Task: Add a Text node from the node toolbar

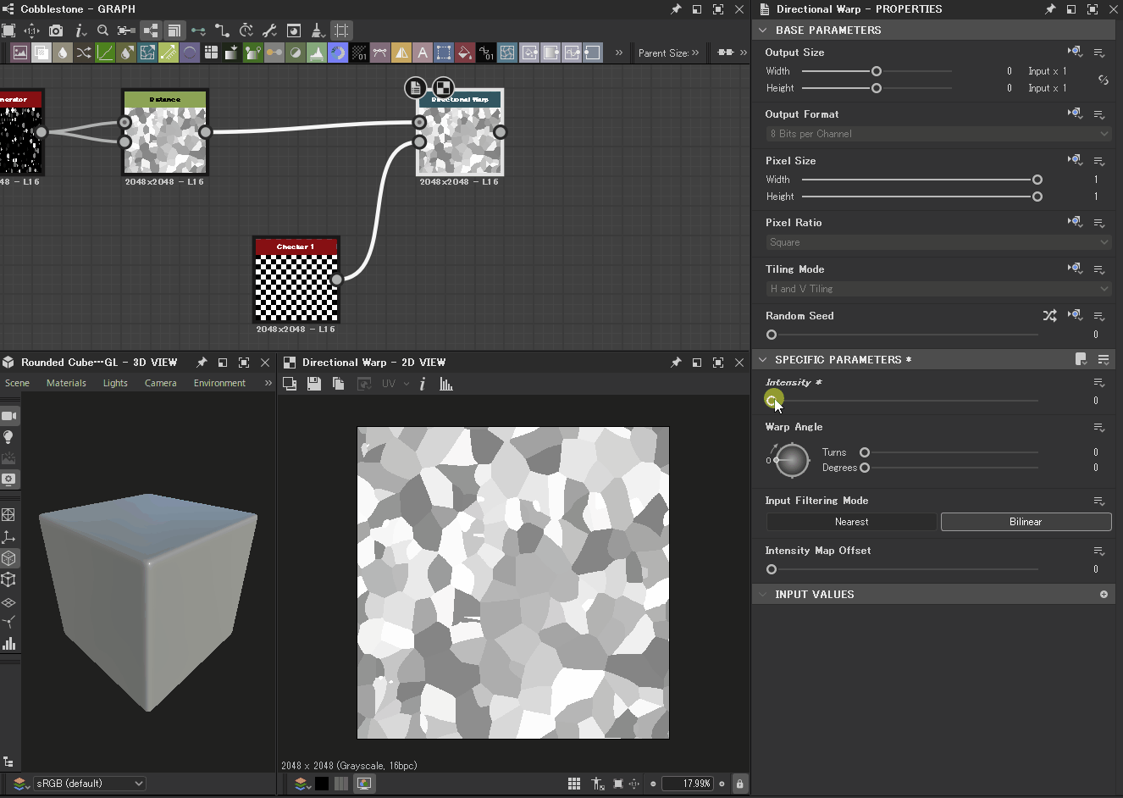Action: pyautogui.click(x=423, y=53)
